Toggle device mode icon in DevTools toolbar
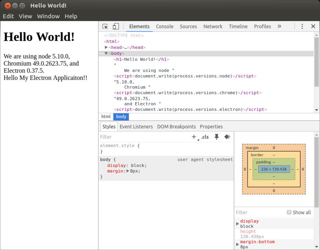Screen dimensions: 320x250 [x=116, y=26]
